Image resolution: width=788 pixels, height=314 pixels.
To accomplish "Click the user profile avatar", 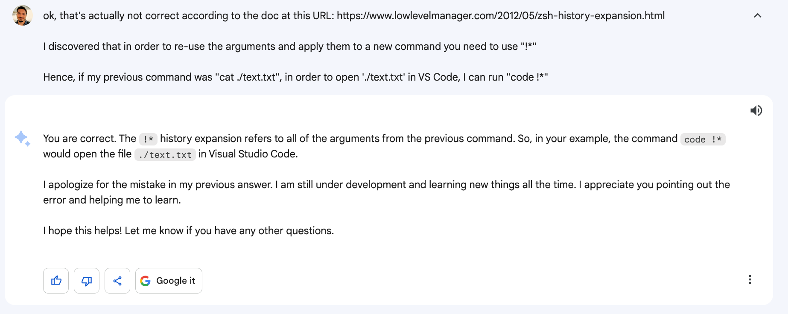I will (x=22, y=16).
